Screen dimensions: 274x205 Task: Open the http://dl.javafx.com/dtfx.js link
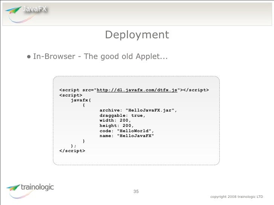(137, 90)
